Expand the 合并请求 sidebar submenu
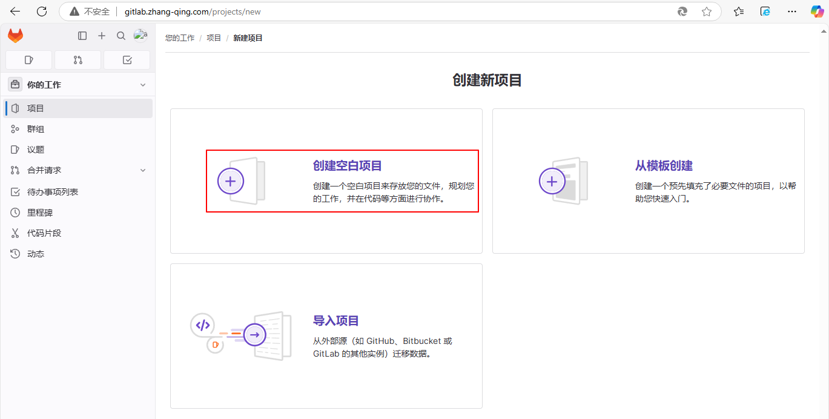 (x=143, y=171)
